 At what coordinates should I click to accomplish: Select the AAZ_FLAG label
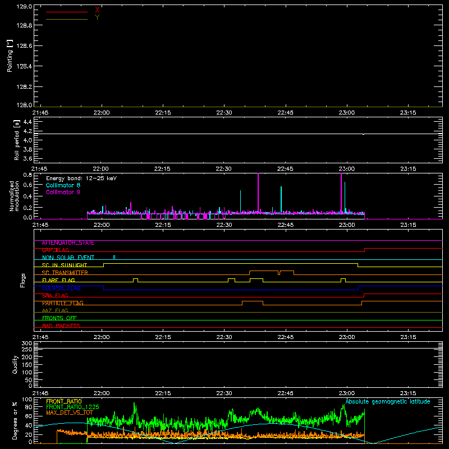click(55, 311)
